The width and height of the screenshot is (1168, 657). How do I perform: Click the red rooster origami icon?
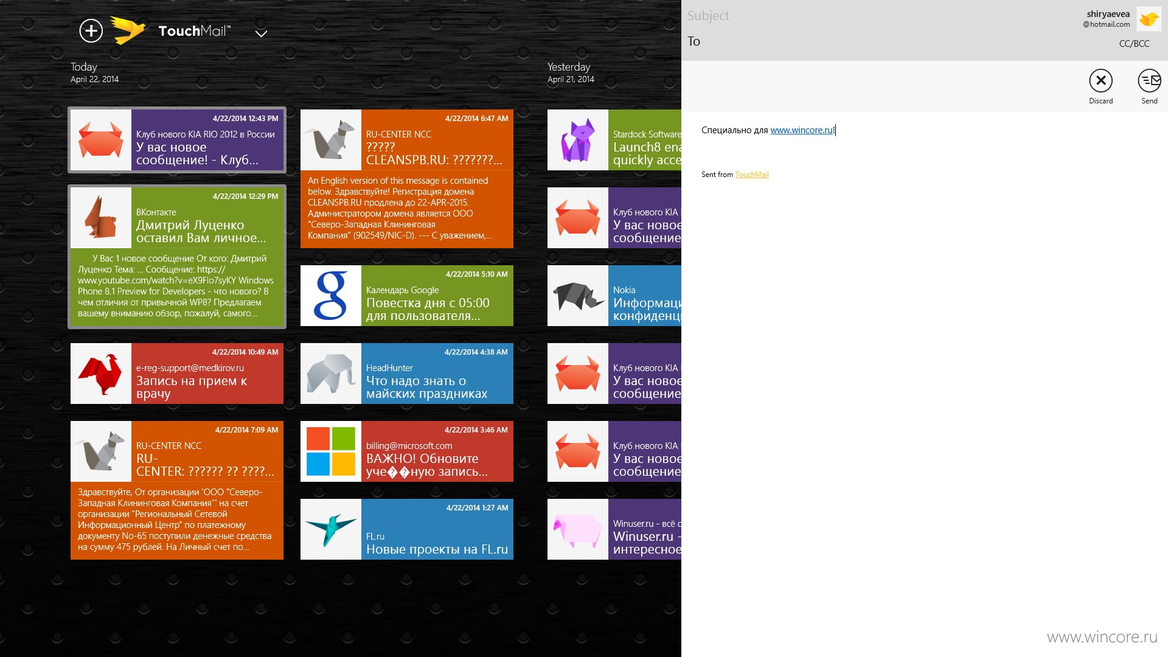101,374
